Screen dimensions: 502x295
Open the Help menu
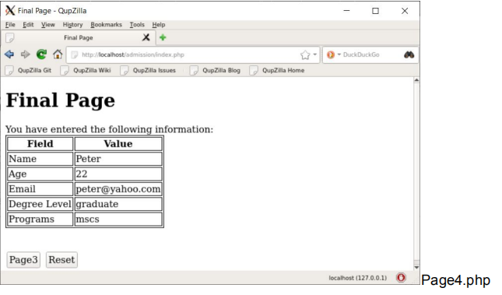(159, 25)
